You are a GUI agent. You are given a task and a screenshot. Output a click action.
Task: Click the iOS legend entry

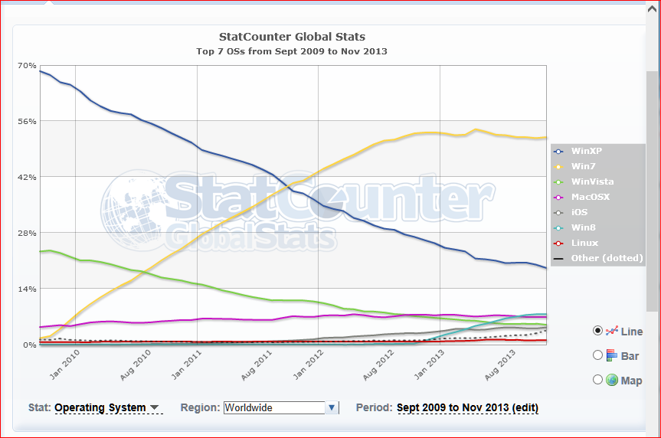coord(579,212)
